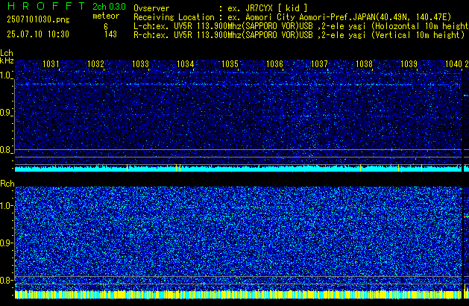Click the Receiving Location line with Aomori City
This screenshot has height=306, width=469.
[x=292, y=17]
